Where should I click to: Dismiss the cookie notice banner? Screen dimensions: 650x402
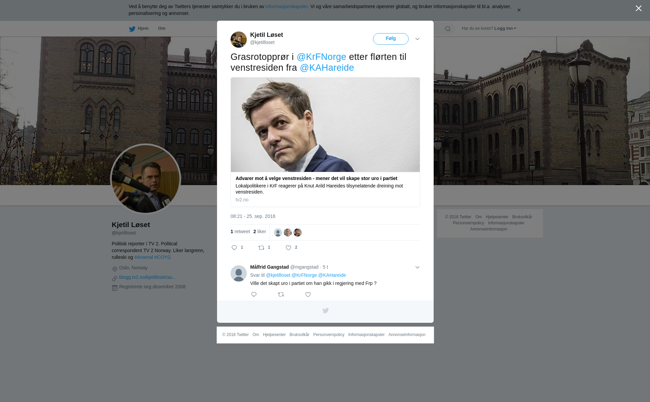pos(519,10)
